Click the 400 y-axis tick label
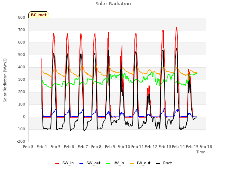The width and height of the screenshot is (227, 170). pyautogui.click(x=22, y=67)
